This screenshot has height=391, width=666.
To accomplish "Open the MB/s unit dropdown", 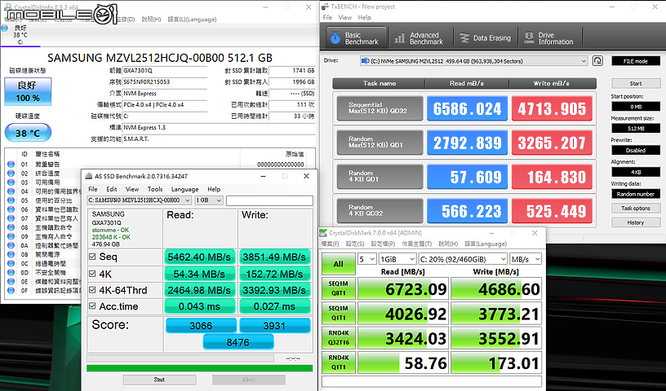I will point(526,259).
